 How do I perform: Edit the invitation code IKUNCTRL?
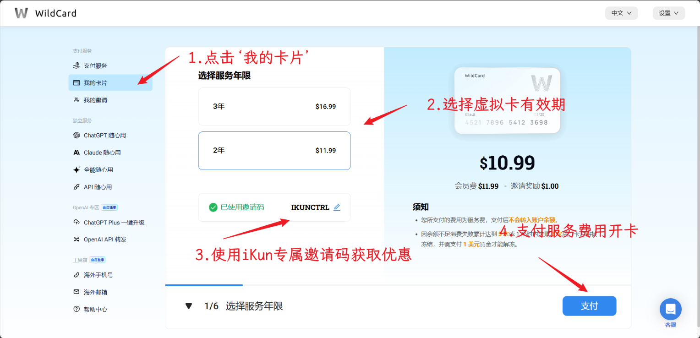[x=337, y=207]
